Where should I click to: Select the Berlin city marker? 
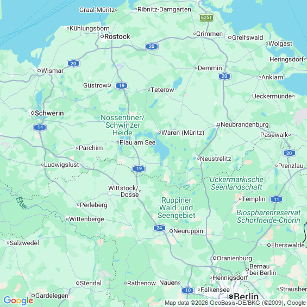point(231,297)
